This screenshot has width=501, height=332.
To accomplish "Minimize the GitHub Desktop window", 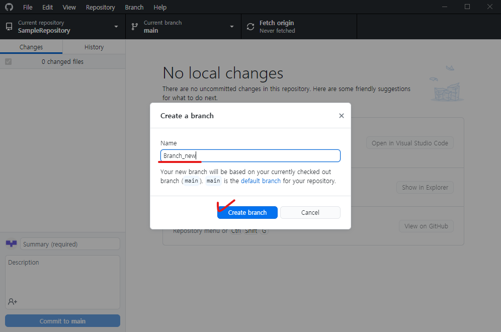I will pos(445,7).
